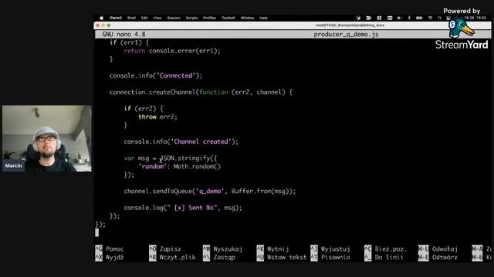Click the battery icon in menu bar
Image resolution: width=494 pixels, height=277 pixels.
[x=419, y=18]
